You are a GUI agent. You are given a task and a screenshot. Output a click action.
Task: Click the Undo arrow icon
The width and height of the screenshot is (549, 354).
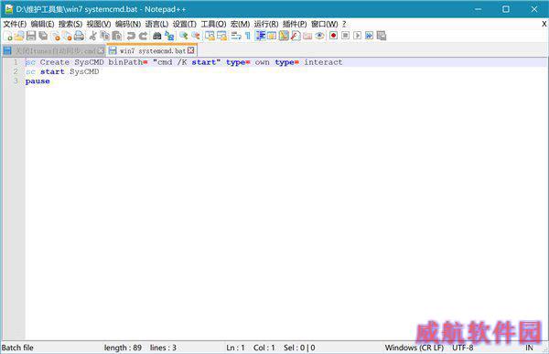131,36
